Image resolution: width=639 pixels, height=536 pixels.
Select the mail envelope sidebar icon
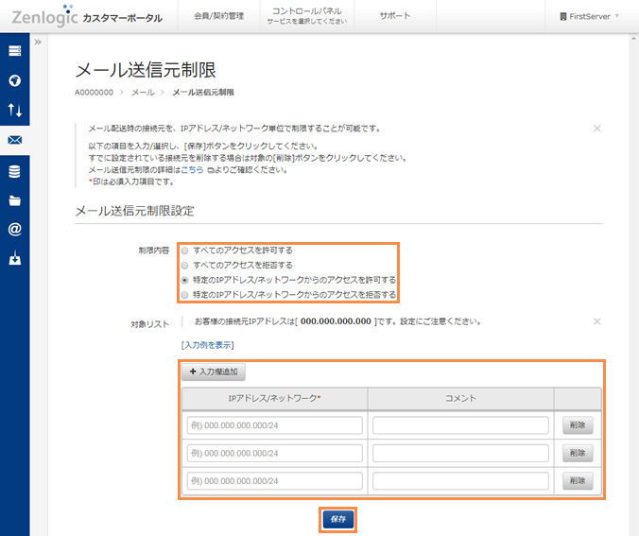tap(15, 140)
